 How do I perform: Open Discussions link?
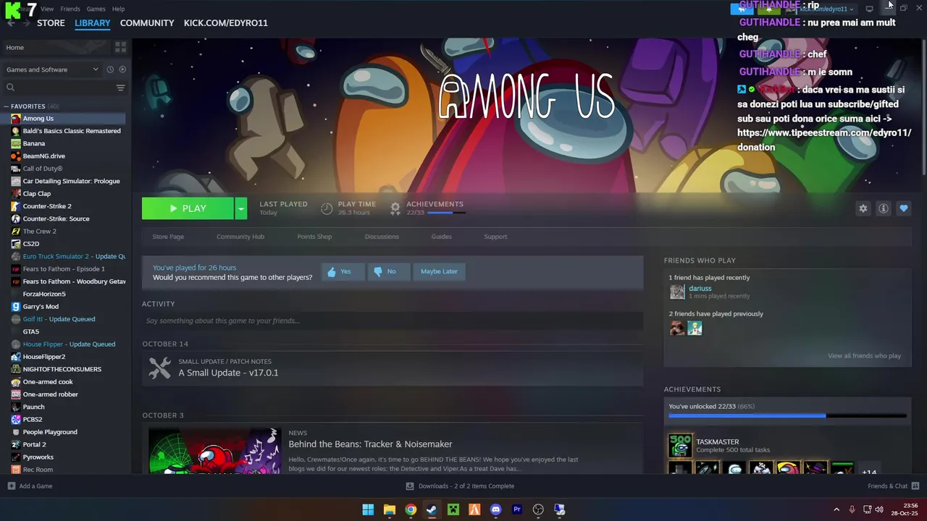coord(382,237)
